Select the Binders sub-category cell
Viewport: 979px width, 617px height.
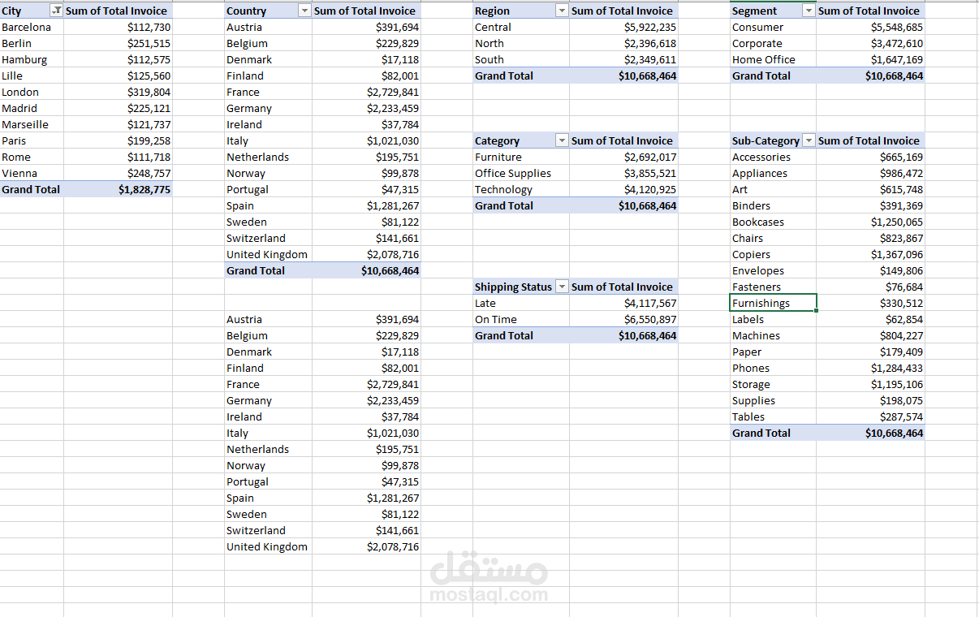click(x=773, y=205)
